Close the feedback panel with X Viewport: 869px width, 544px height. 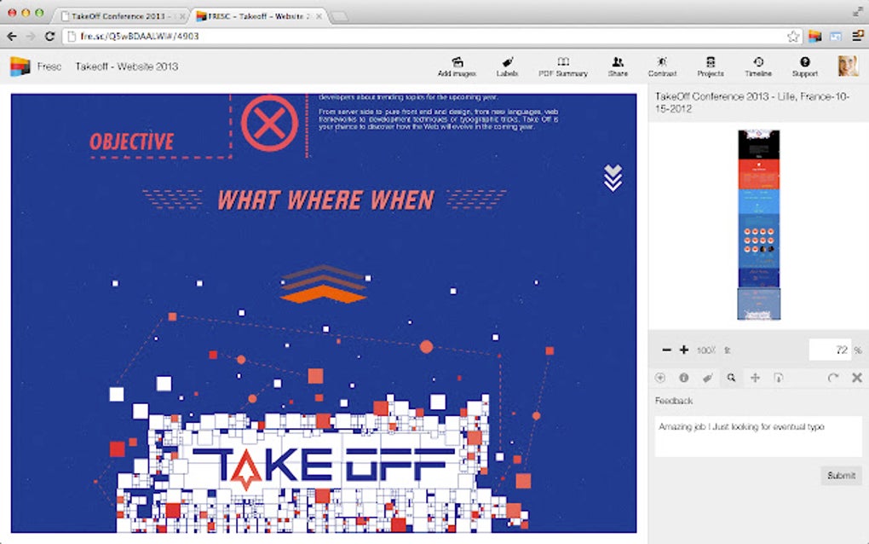point(857,378)
